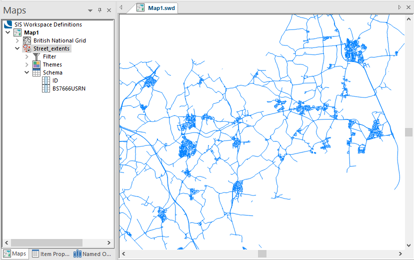This screenshot has width=414, height=260.
Task: Close the Maps panel
Action: [x=109, y=10]
